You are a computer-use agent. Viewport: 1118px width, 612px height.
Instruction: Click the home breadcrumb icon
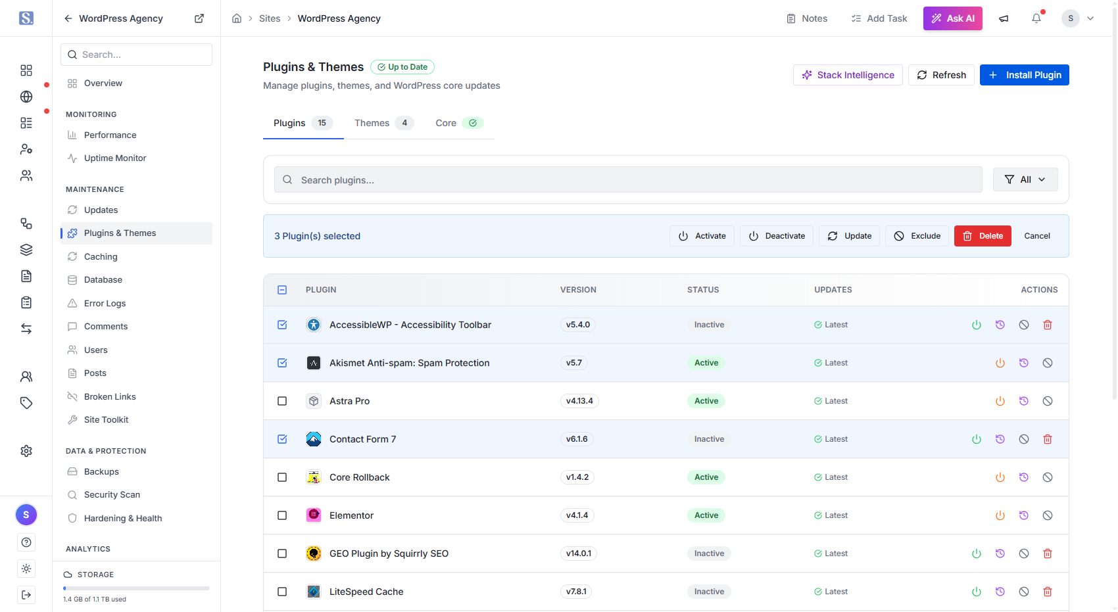click(237, 18)
